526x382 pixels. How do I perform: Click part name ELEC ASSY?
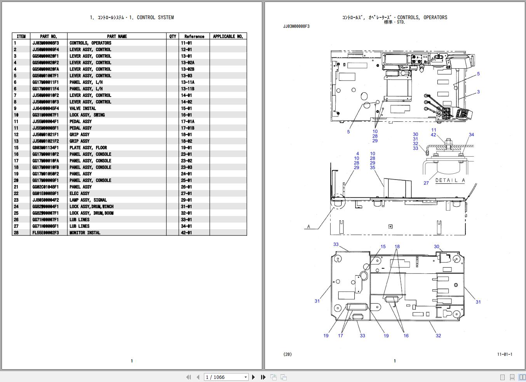pyautogui.click(x=80, y=194)
